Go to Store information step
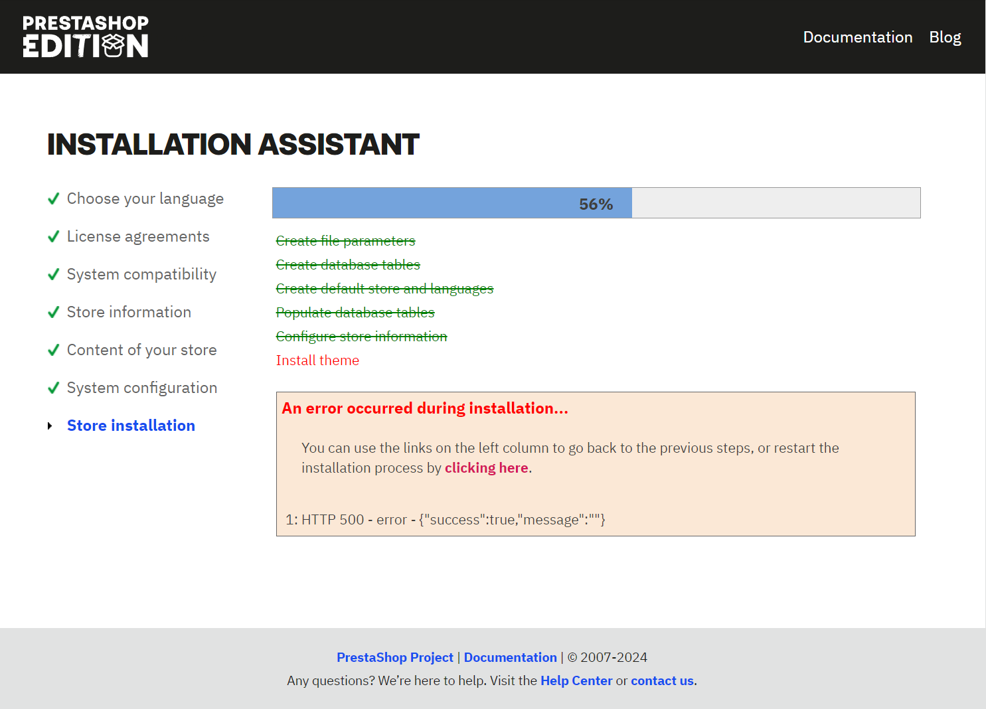Viewport: 986px width, 709px height. pos(129,312)
